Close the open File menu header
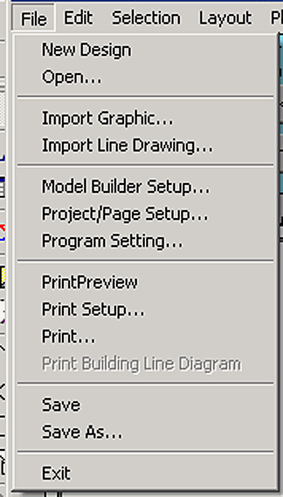Image resolution: width=283 pixels, height=497 pixels. [34, 18]
